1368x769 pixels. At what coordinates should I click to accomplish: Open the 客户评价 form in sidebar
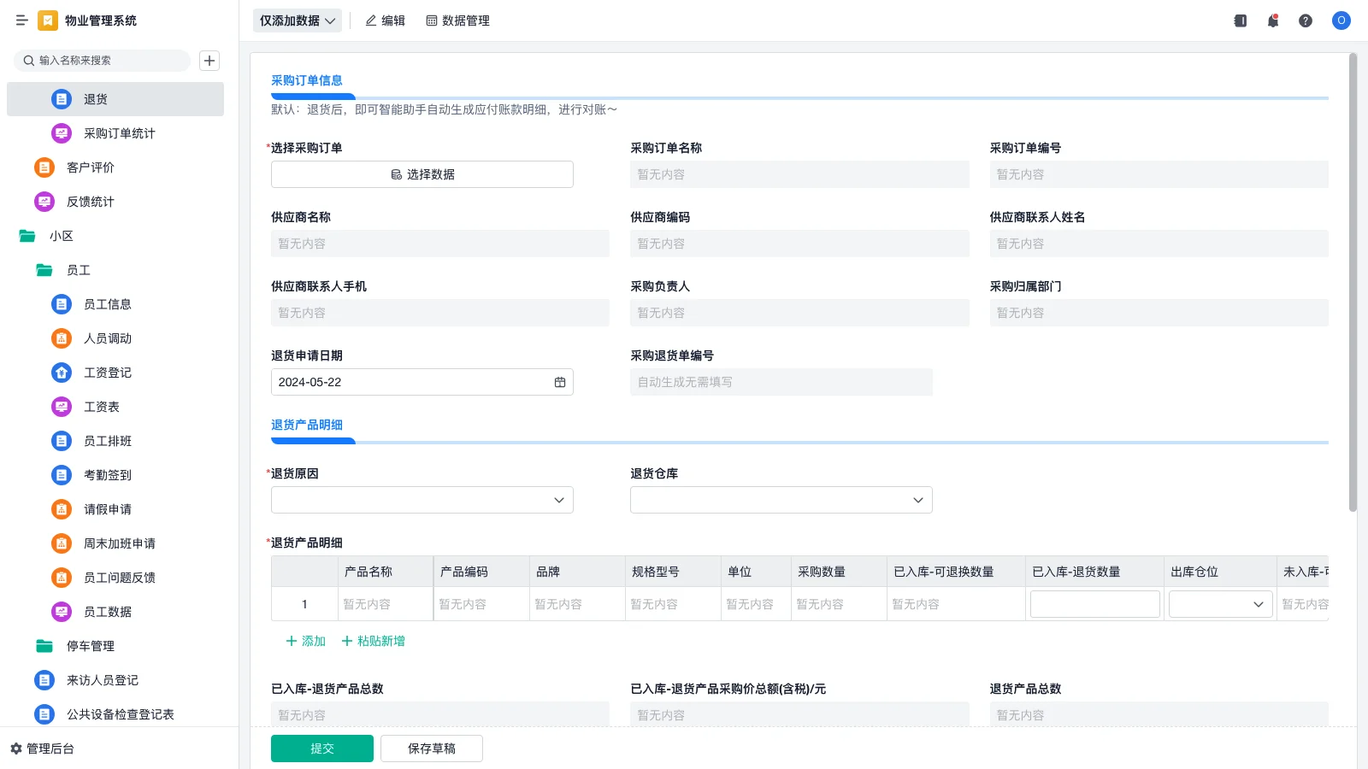tap(89, 167)
